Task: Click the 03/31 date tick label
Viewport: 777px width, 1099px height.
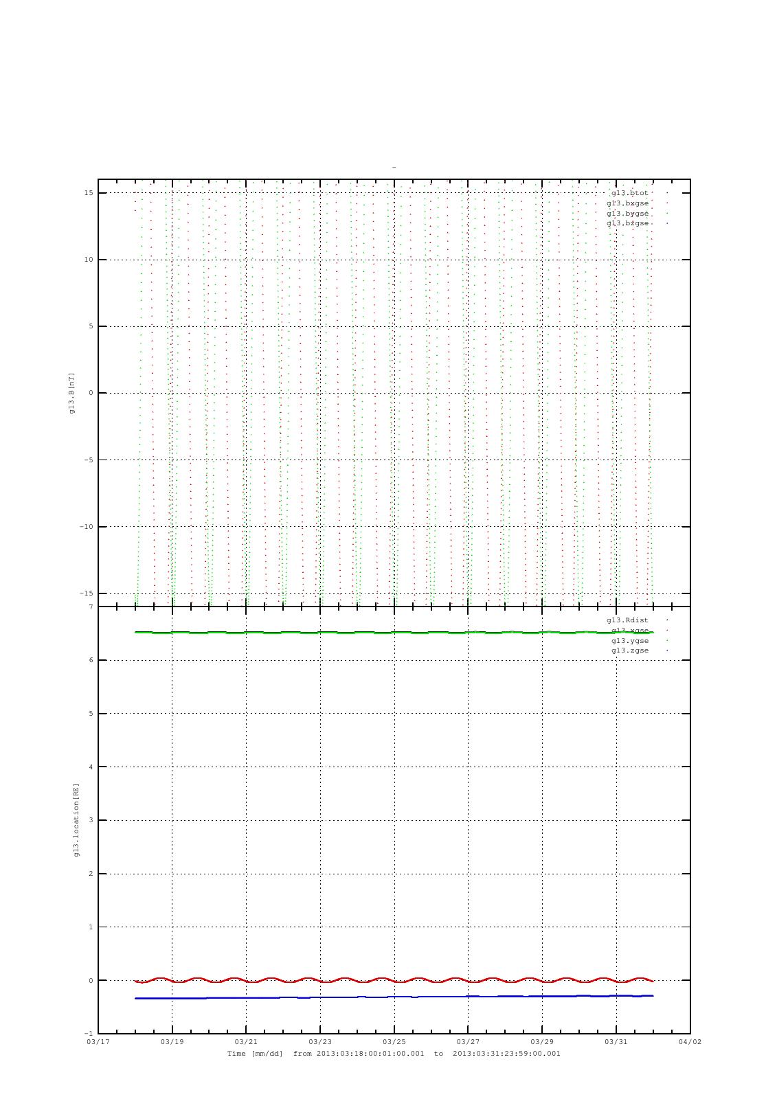Action: point(616,1042)
